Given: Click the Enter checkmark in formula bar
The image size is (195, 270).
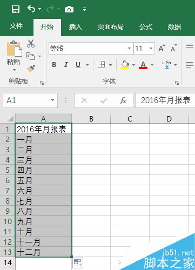Looking at the screenshot, I should 104,100.
